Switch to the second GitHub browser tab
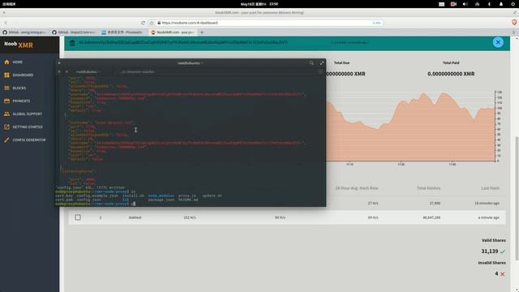Screen dimensions: 519x292 (x=74, y=32)
